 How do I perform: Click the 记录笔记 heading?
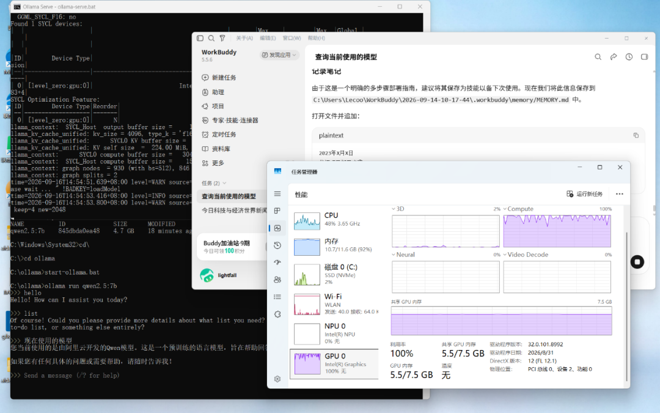click(326, 72)
